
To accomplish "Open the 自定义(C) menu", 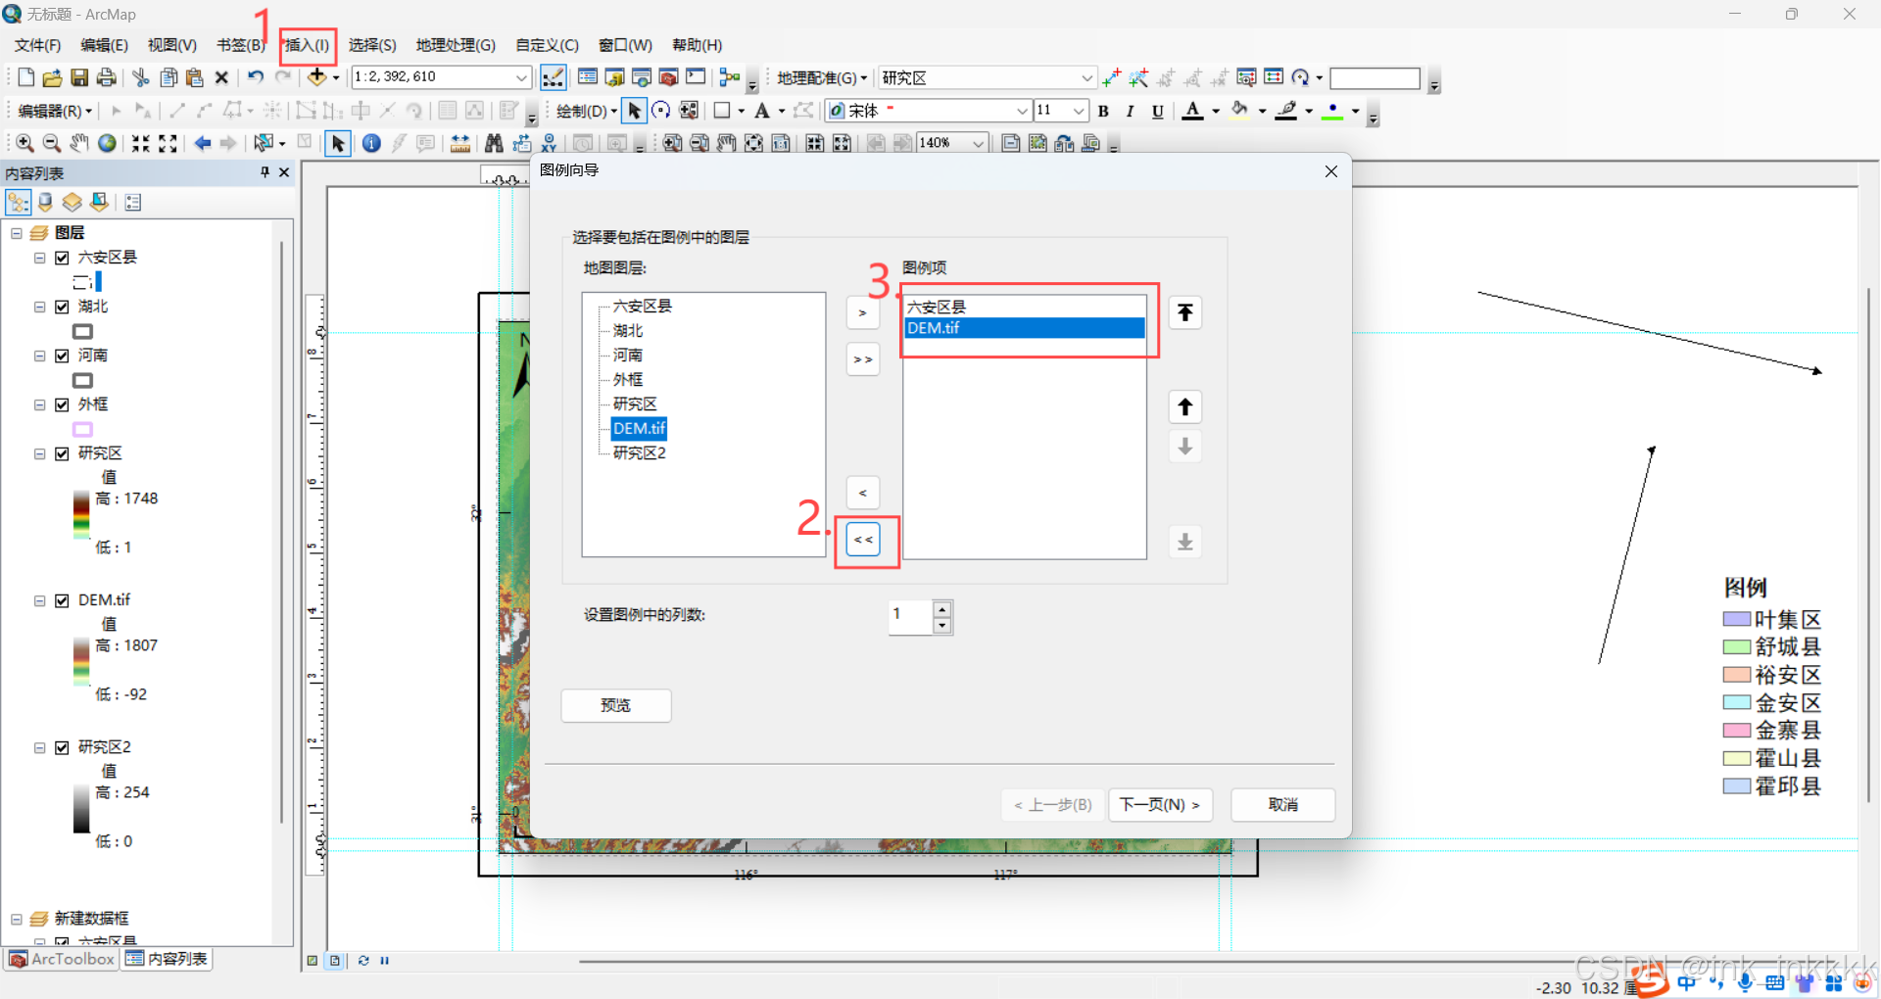I will pyautogui.click(x=547, y=45).
